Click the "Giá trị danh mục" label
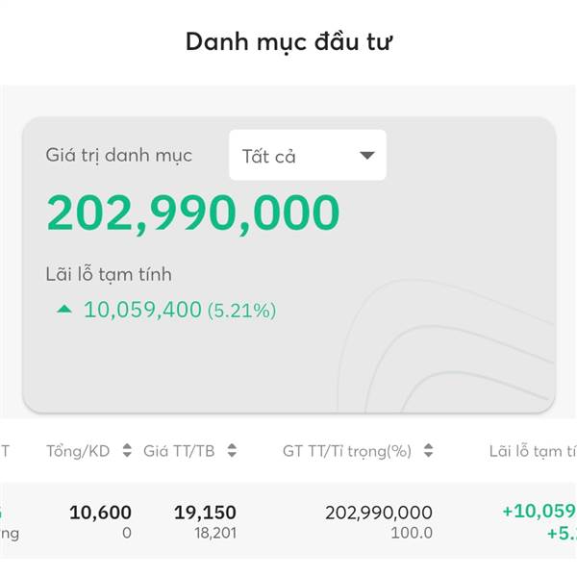The height and width of the screenshot is (577, 577). point(119,155)
